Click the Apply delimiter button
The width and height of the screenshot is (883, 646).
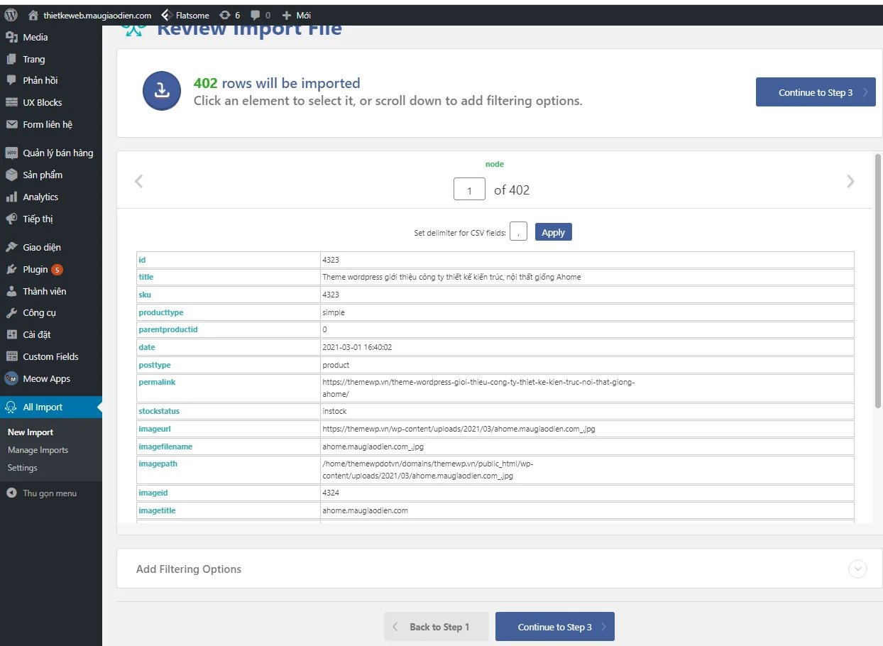point(553,232)
